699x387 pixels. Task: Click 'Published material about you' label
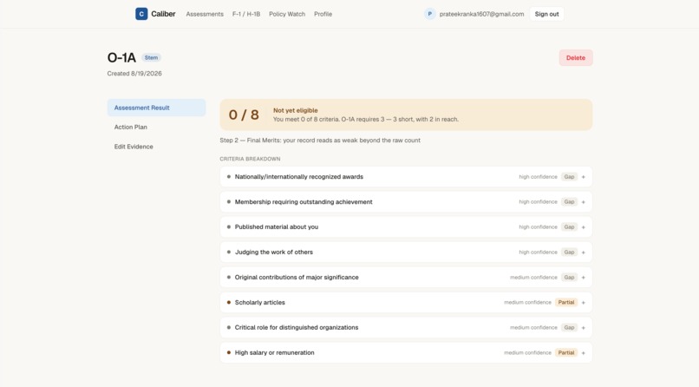point(277,227)
